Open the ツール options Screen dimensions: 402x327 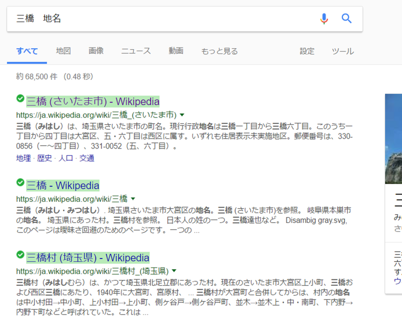click(x=343, y=51)
